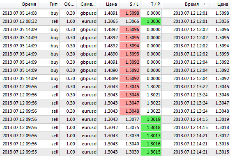Viewport: 230px width, 156px height.
Task: Select the gbpusd row opened at price 1.4889
Action: [115, 78]
